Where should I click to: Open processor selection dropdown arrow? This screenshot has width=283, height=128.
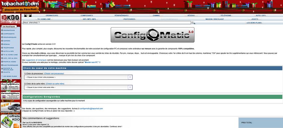pyautogui.click(x=130, y=77)
